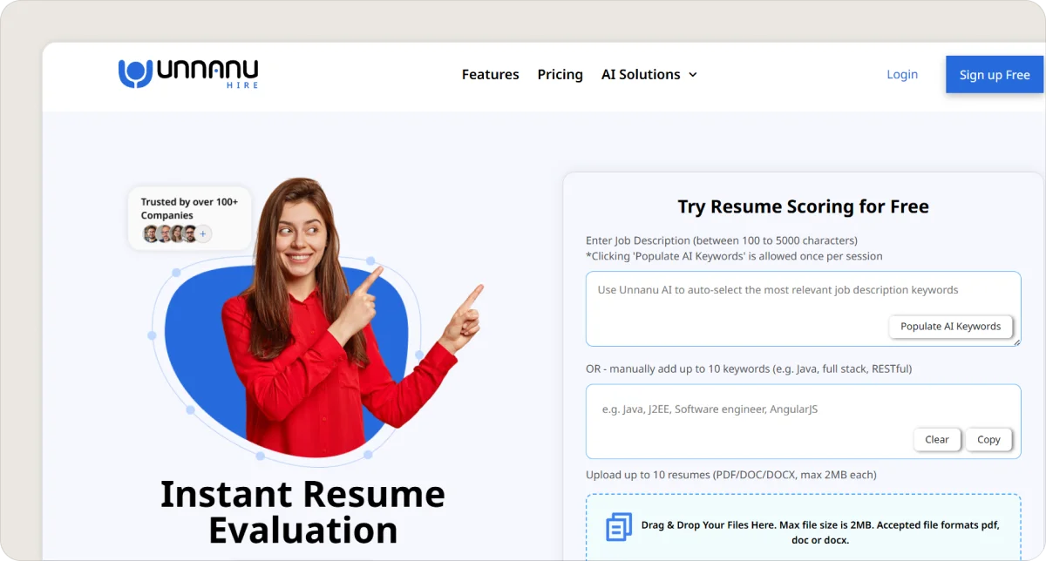Click the 'Enter Job Description' label
1046x561 pixels.
(x=722, y=240)
